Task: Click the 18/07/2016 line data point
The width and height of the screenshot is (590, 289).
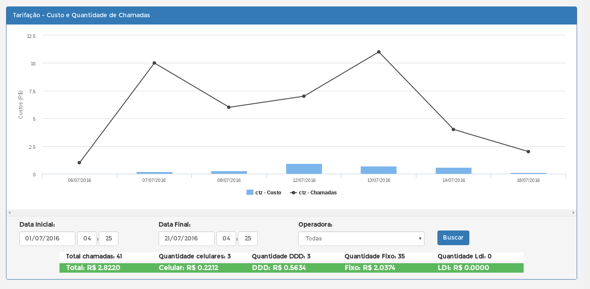Action: coord(528,151)
